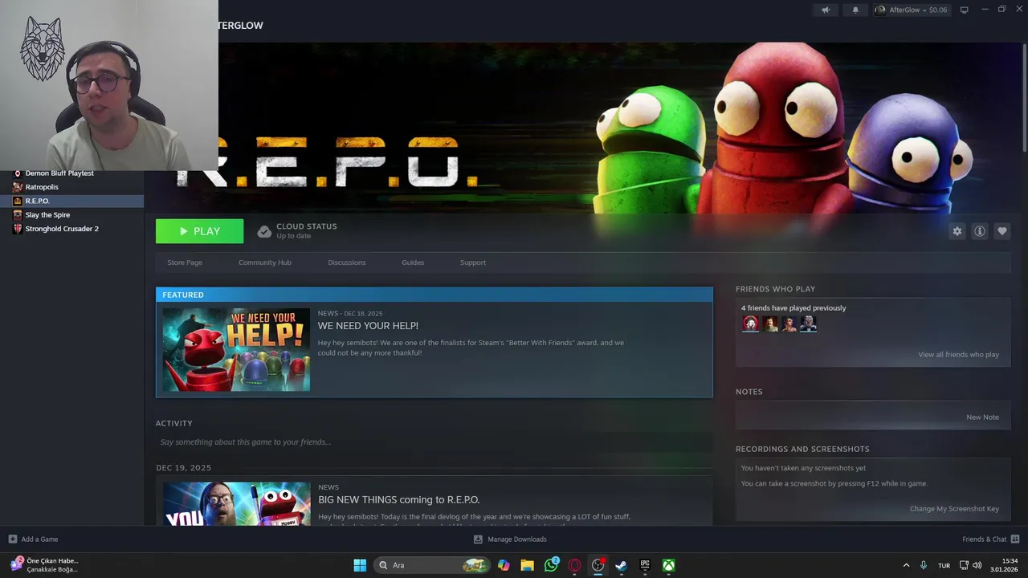
Task: Click 'View all friends who play'
Action: pyautogui.click(x=958, y=355)
